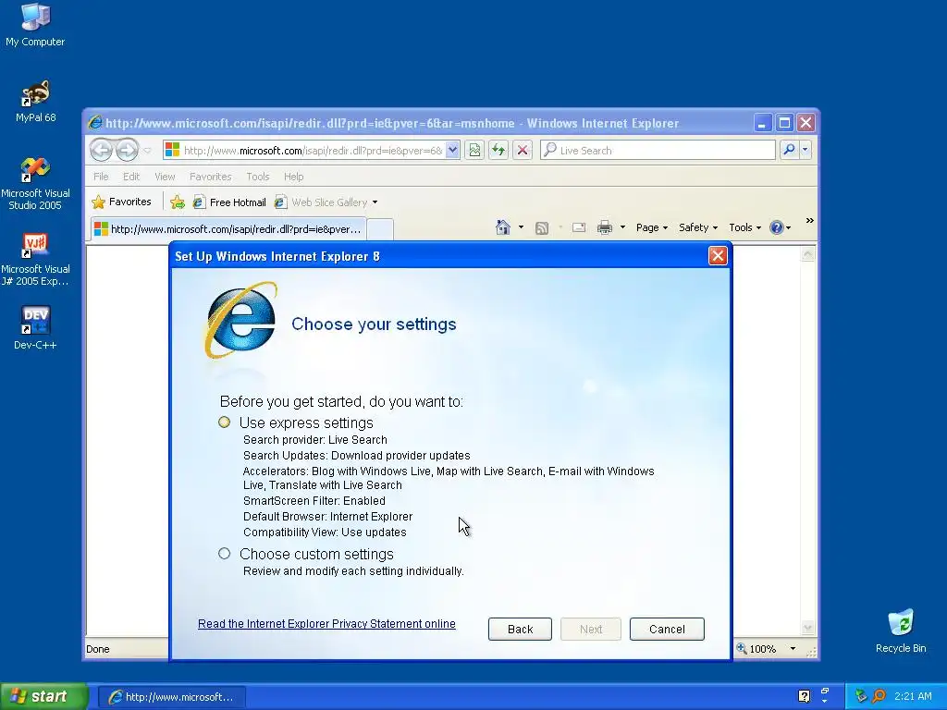Click the taskbar clock showing 2:21 AM
Screen dimensions: 947x710
point(913,696)
